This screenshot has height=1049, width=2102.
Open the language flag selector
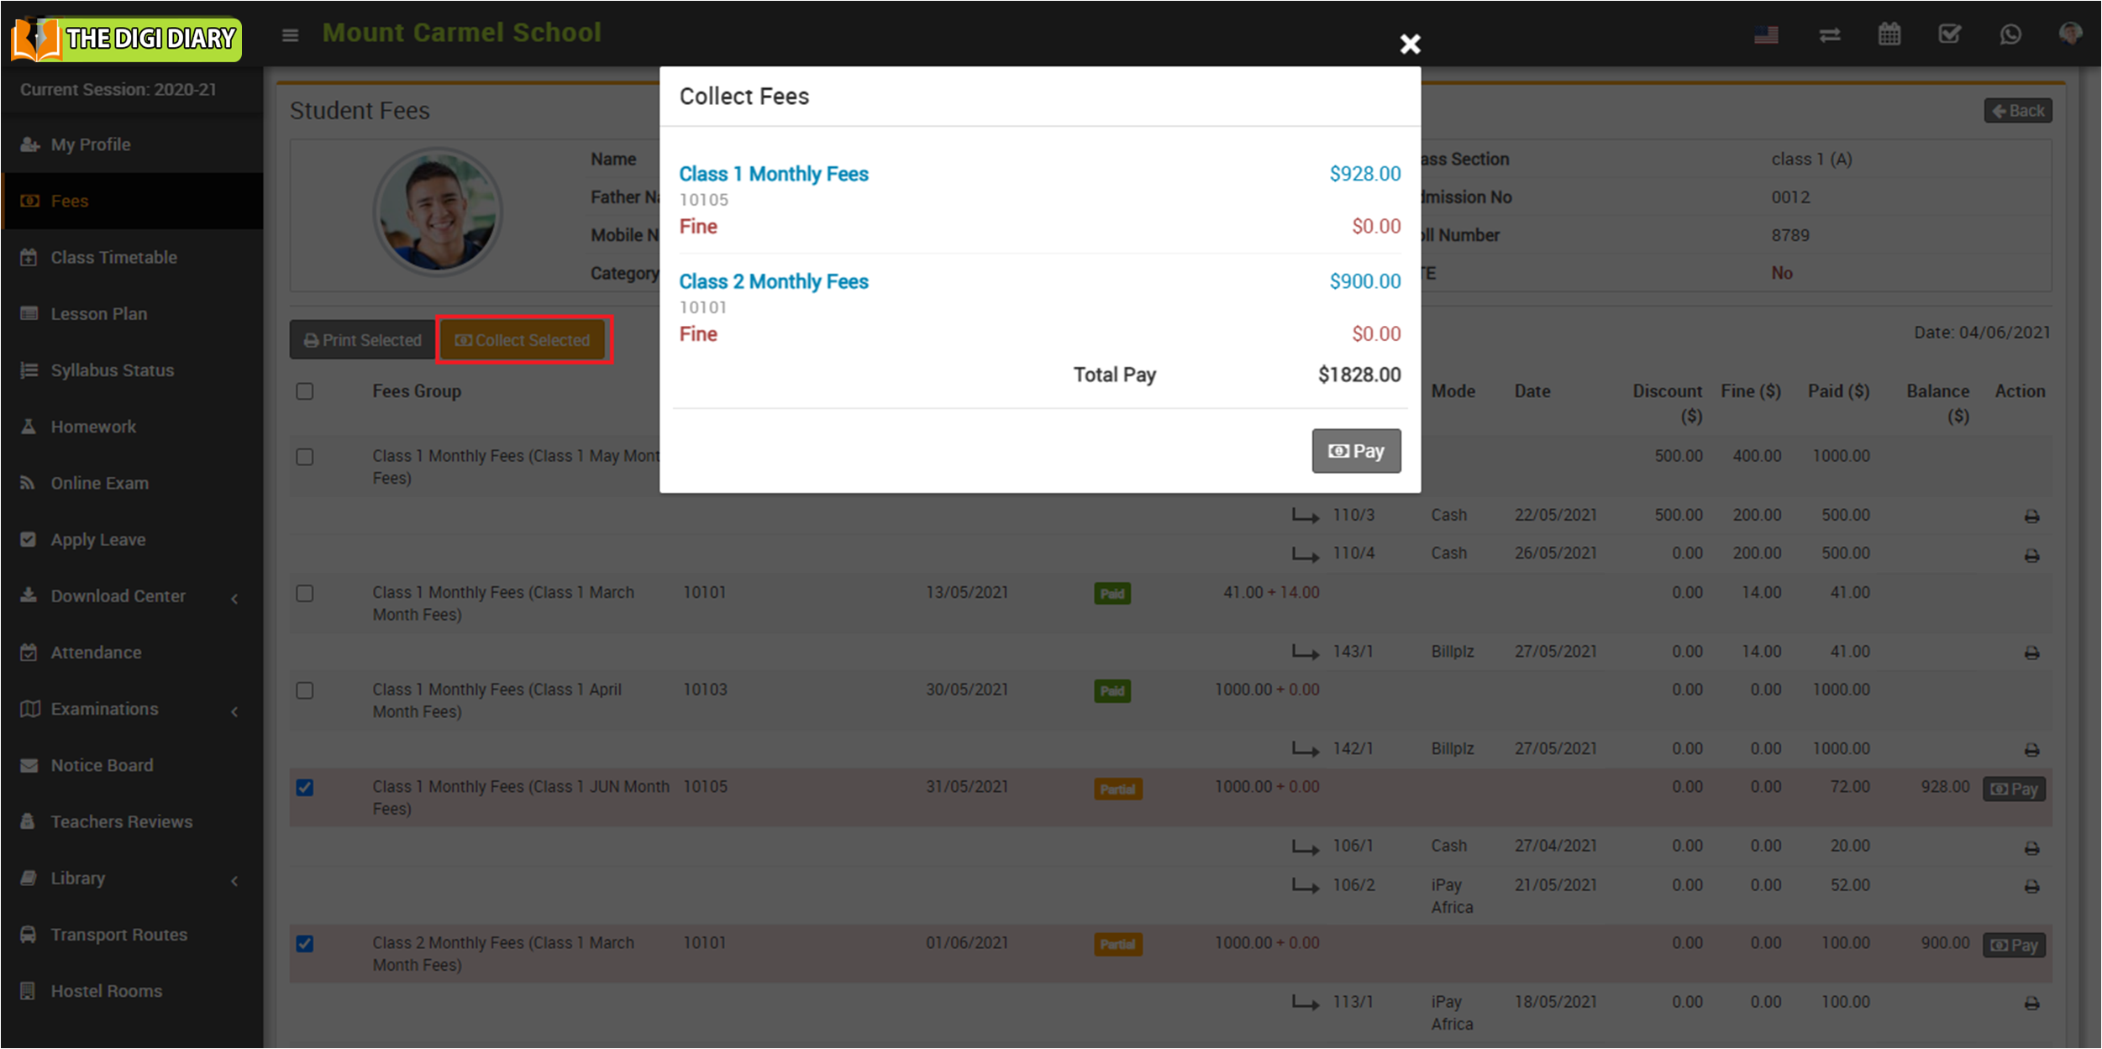(1766, 35)
